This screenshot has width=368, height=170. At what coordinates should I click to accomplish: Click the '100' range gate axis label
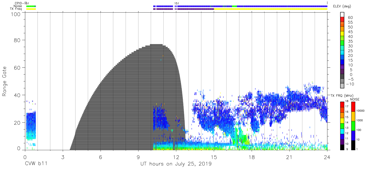[16, 14]
